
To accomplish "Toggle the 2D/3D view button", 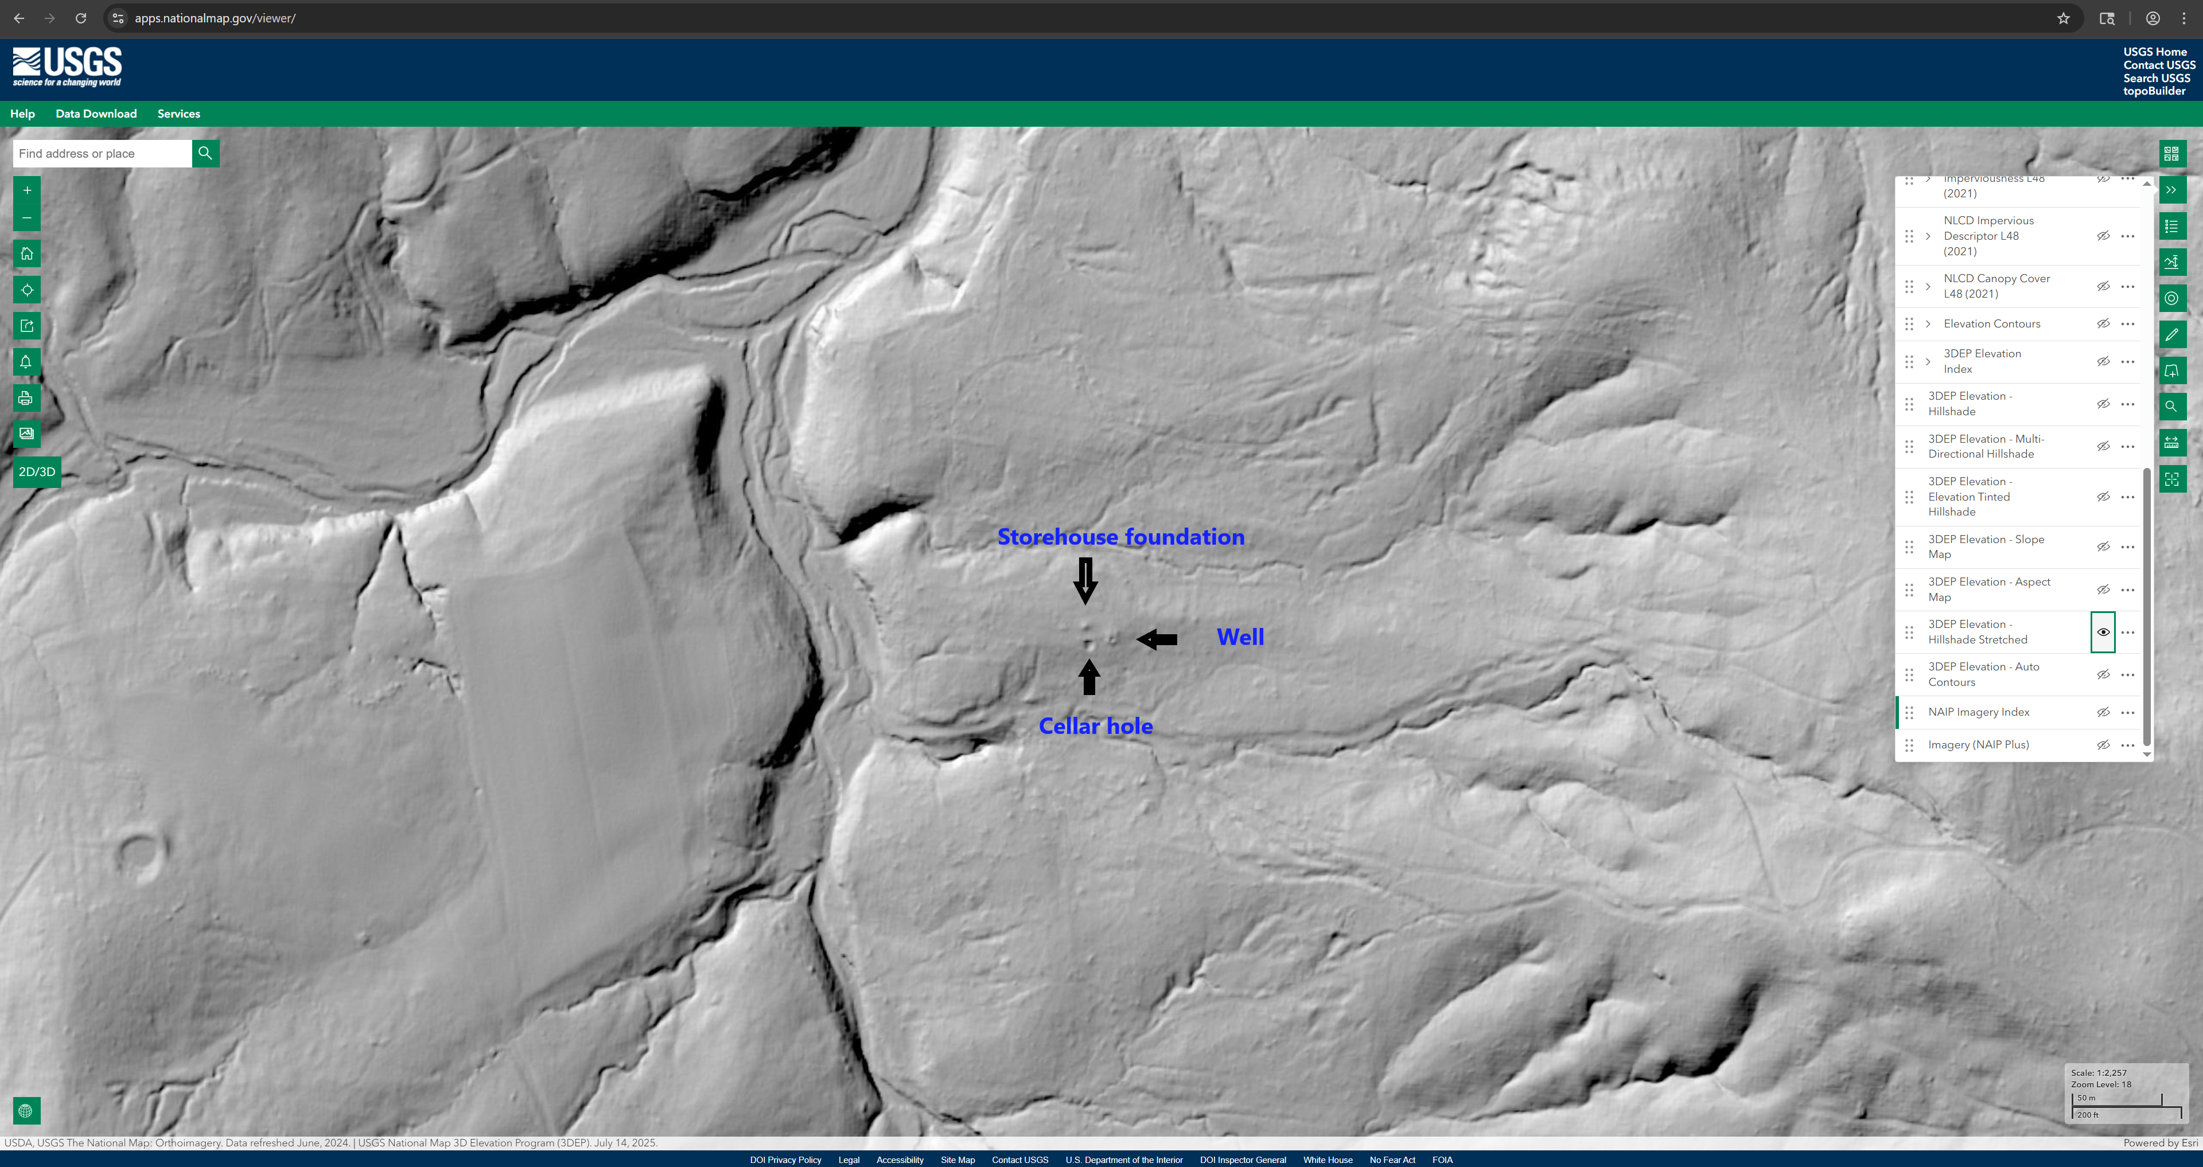I will point(37,472).
